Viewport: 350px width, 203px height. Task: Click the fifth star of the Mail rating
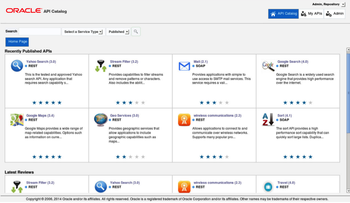click(227, 103)
